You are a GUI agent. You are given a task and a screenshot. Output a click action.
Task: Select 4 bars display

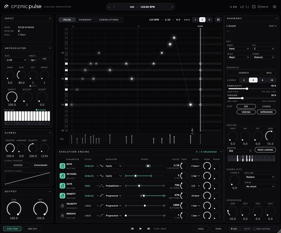[209, 20]
